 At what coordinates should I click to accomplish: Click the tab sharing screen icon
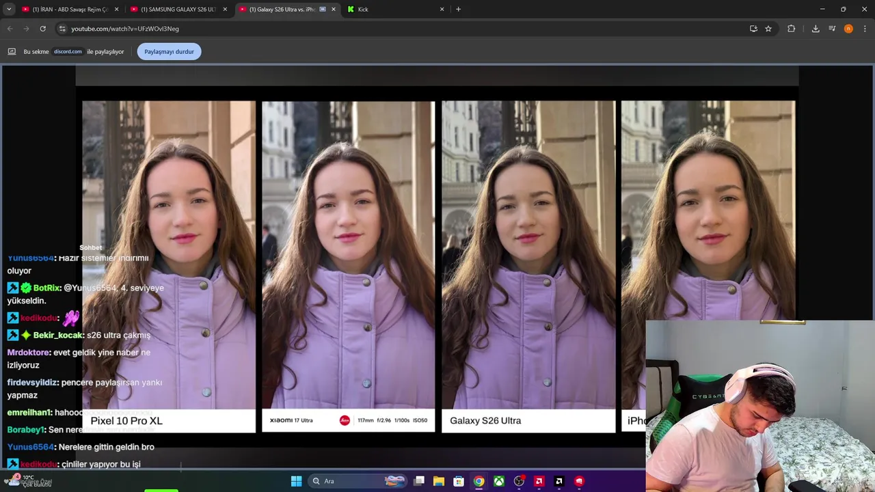click(12, 51)
